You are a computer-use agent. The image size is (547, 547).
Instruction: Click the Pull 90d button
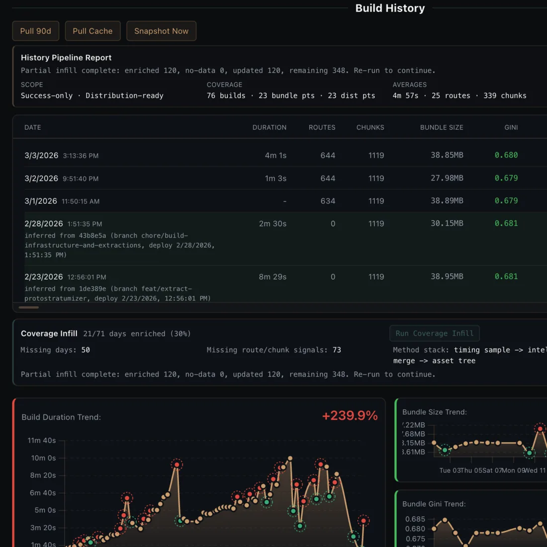36,31
